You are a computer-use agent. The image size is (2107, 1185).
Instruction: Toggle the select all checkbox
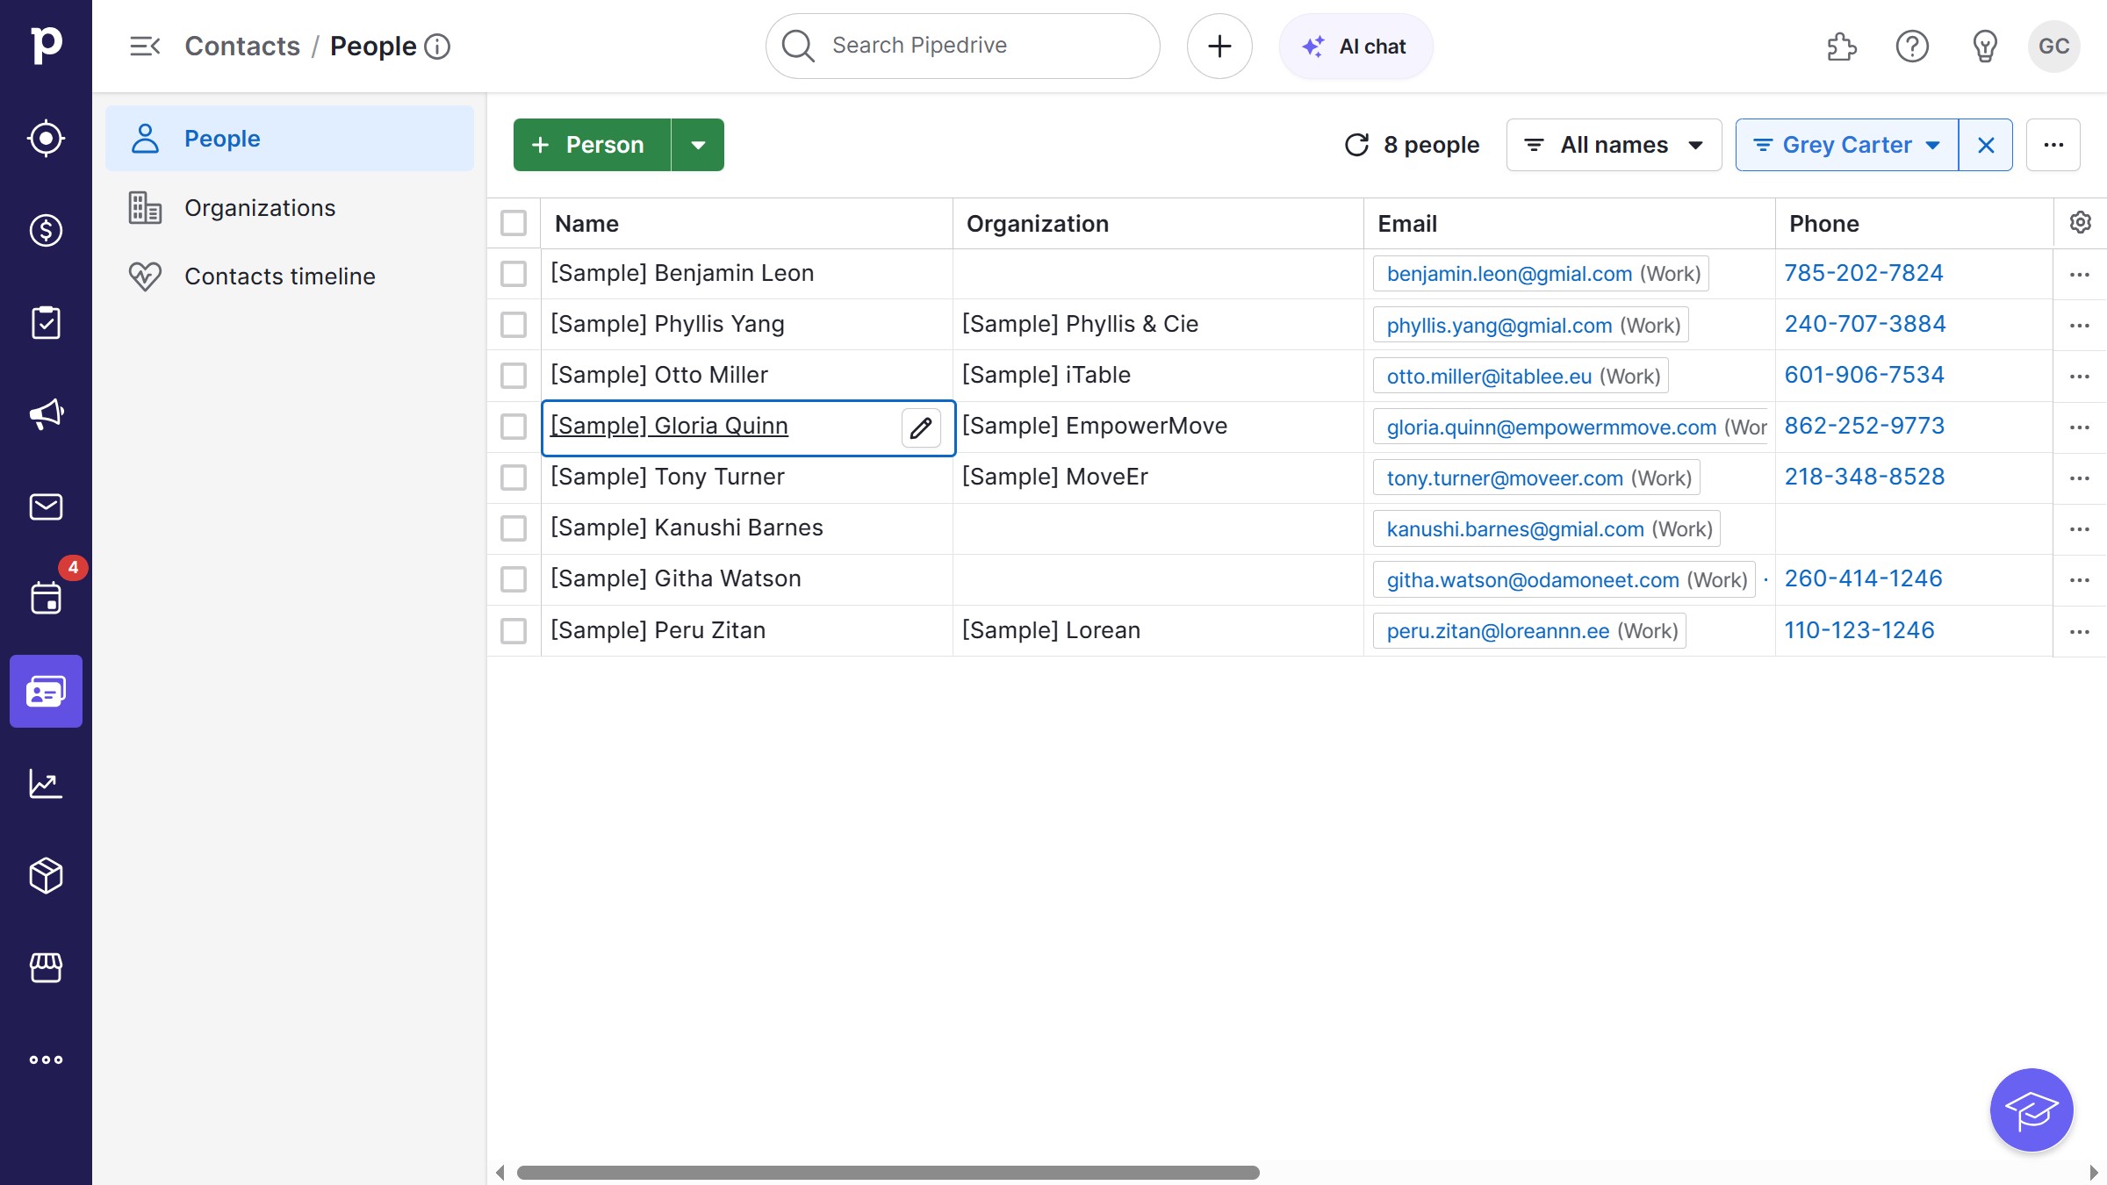click(514, 223)
